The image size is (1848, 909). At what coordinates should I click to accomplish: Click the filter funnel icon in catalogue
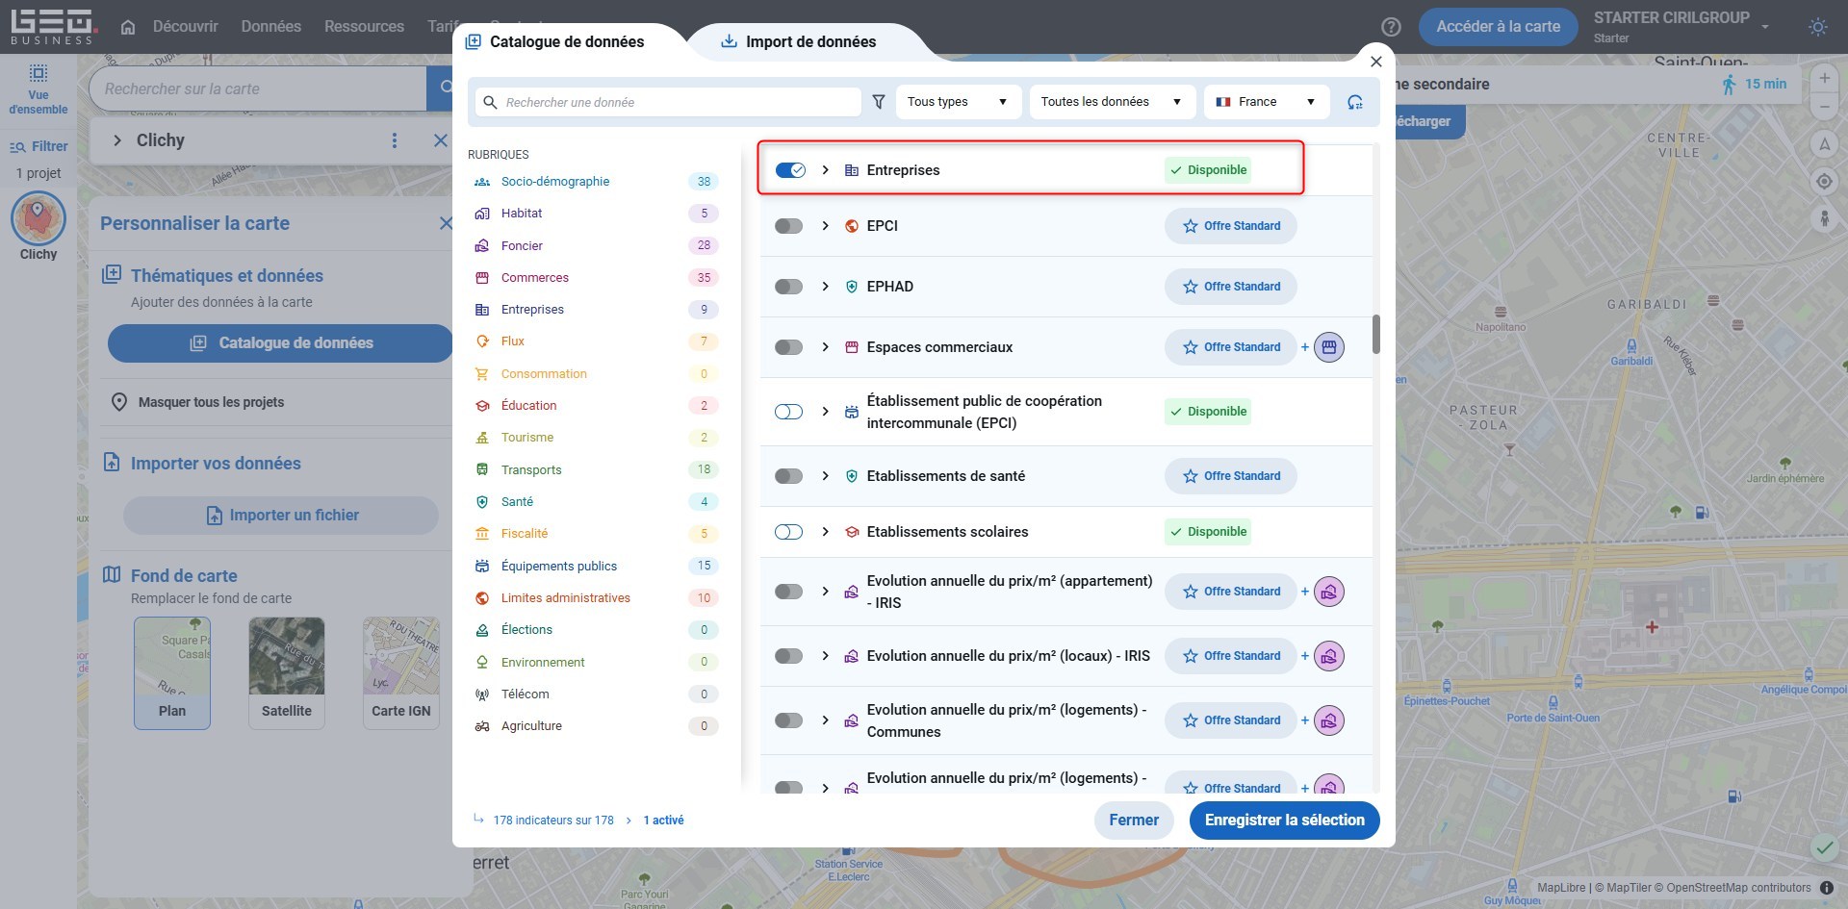click(x=878, y=102)
